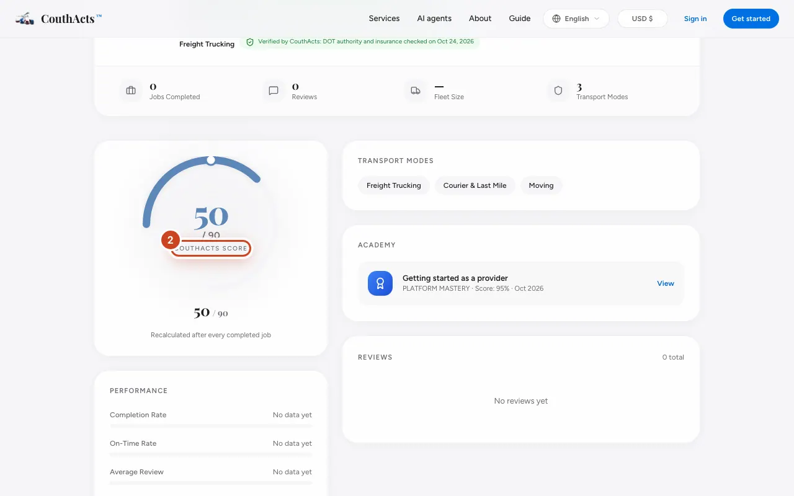Viewport: 794px width, 496px height.
Task: Click the shield Transport Modes icon
Action: (x=558, y=91)
